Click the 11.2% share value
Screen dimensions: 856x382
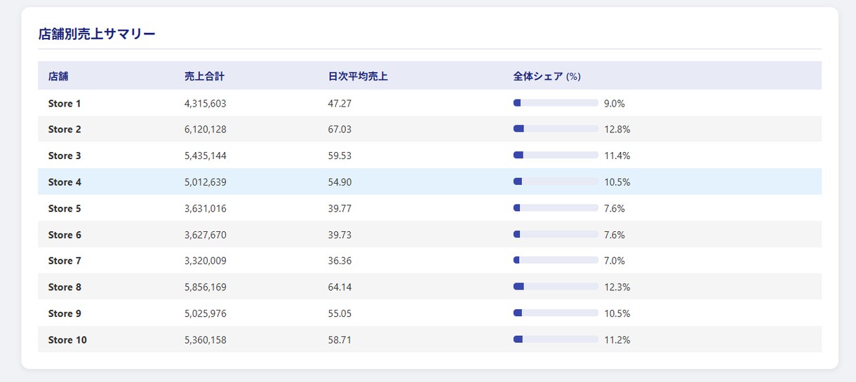617,339
